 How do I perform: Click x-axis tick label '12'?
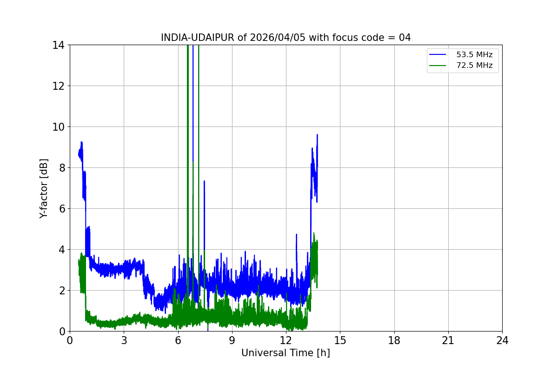(x=286, y=340)
